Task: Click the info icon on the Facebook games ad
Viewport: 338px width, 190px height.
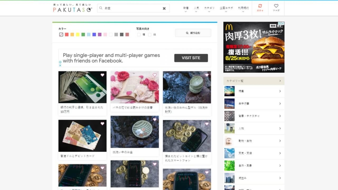Action: point(60,62)
